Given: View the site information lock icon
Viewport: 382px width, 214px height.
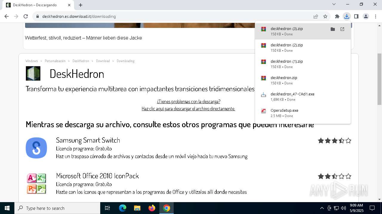Looking at the screenshot, I should 38,16.
